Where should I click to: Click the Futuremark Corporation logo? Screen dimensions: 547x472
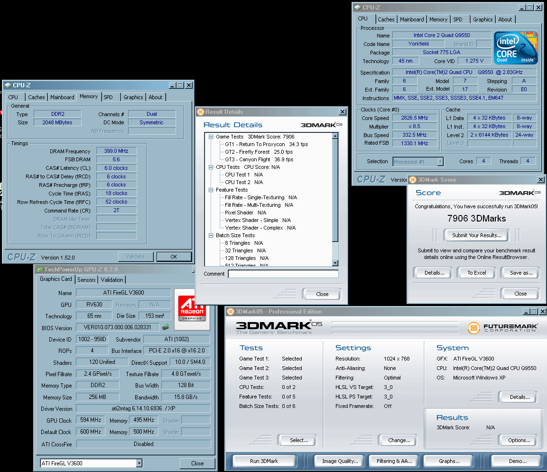tap(503, 328)
